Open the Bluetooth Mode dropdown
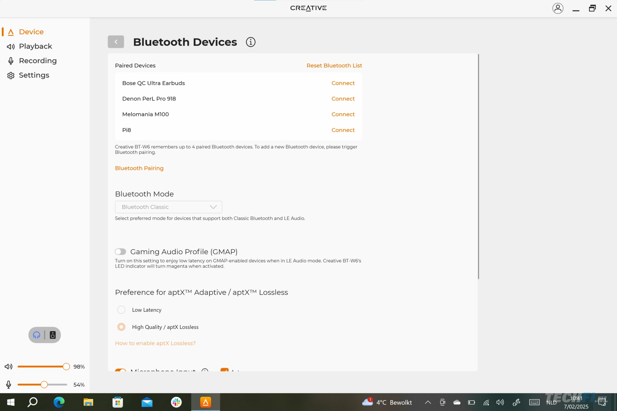 [169, 207]
